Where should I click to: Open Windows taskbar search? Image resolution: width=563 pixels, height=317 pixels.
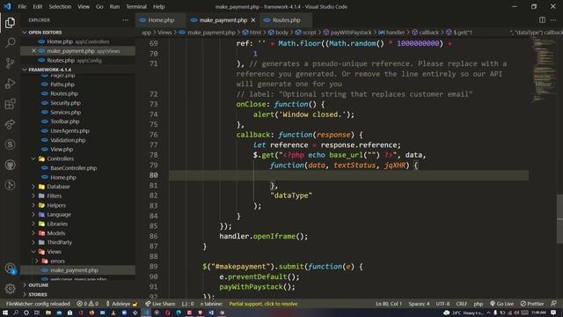(16, 313)
